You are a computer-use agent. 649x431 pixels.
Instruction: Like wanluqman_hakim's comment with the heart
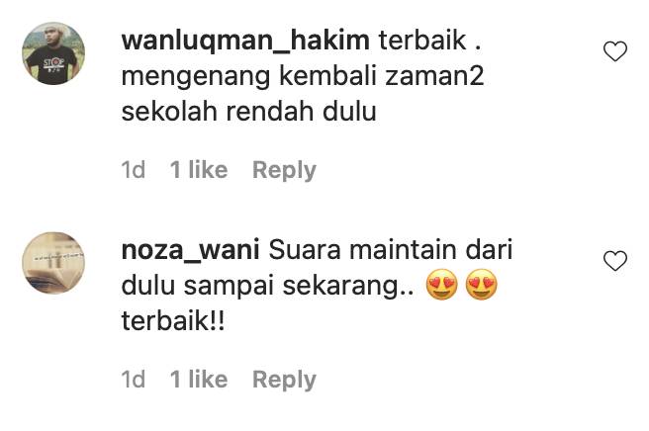tap(615, 51)
